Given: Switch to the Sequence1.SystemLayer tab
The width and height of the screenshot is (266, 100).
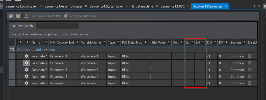Looking at the screenshot, I should (107, 6).
